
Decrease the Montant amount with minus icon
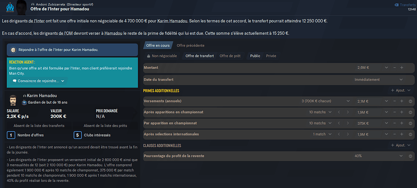(395, 68)
